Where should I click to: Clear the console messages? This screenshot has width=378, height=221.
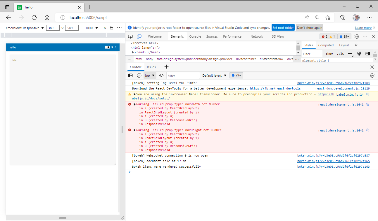click(139, 75)
